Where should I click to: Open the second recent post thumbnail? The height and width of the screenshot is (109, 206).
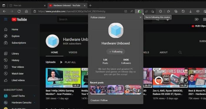tap(116, 90)
